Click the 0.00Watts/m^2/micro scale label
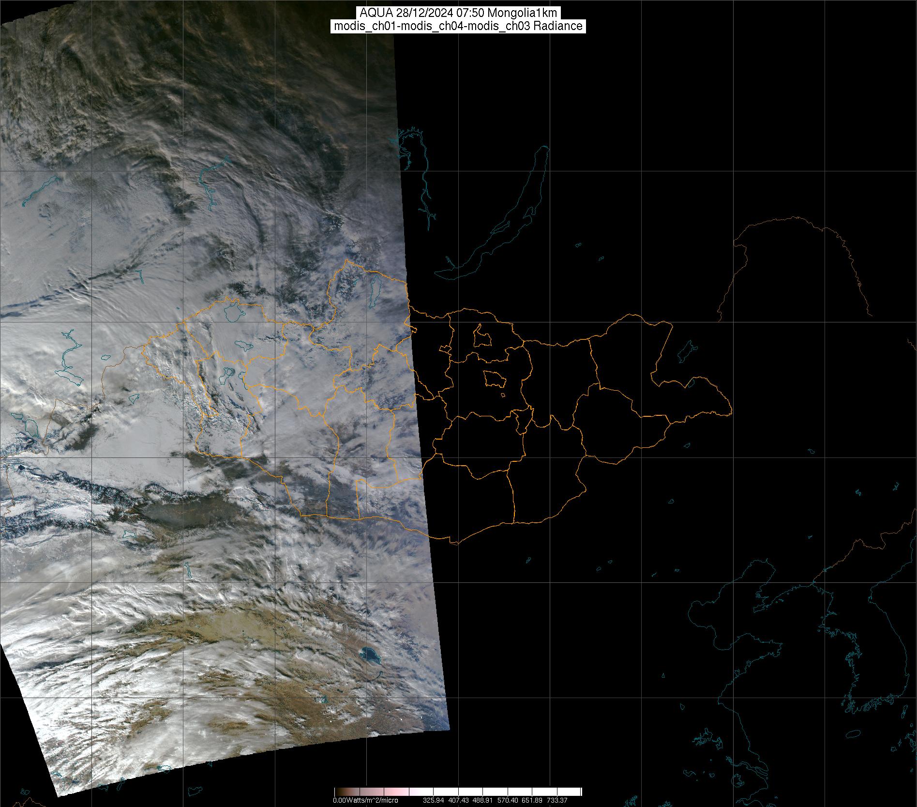This screenshot has height=807, width=917. tap(365, 801)
